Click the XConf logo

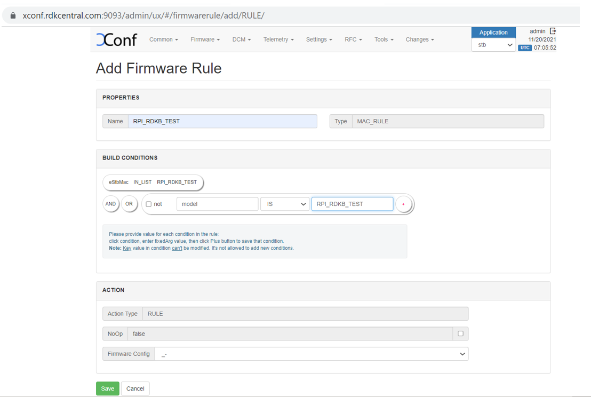click(x=116, y=39)
